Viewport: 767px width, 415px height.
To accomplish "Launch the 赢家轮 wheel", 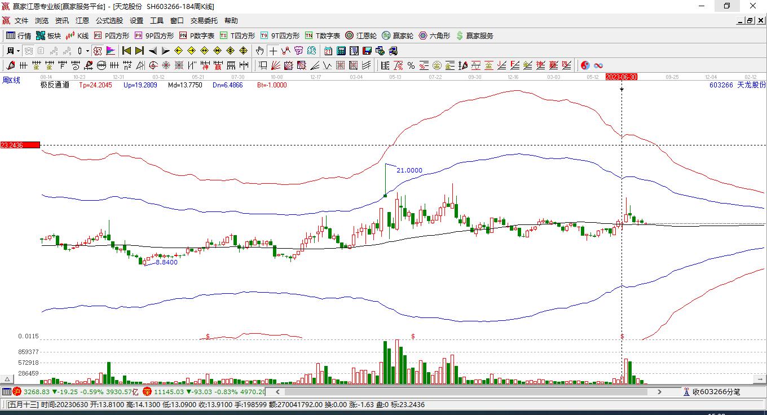I will click(398, 36).
